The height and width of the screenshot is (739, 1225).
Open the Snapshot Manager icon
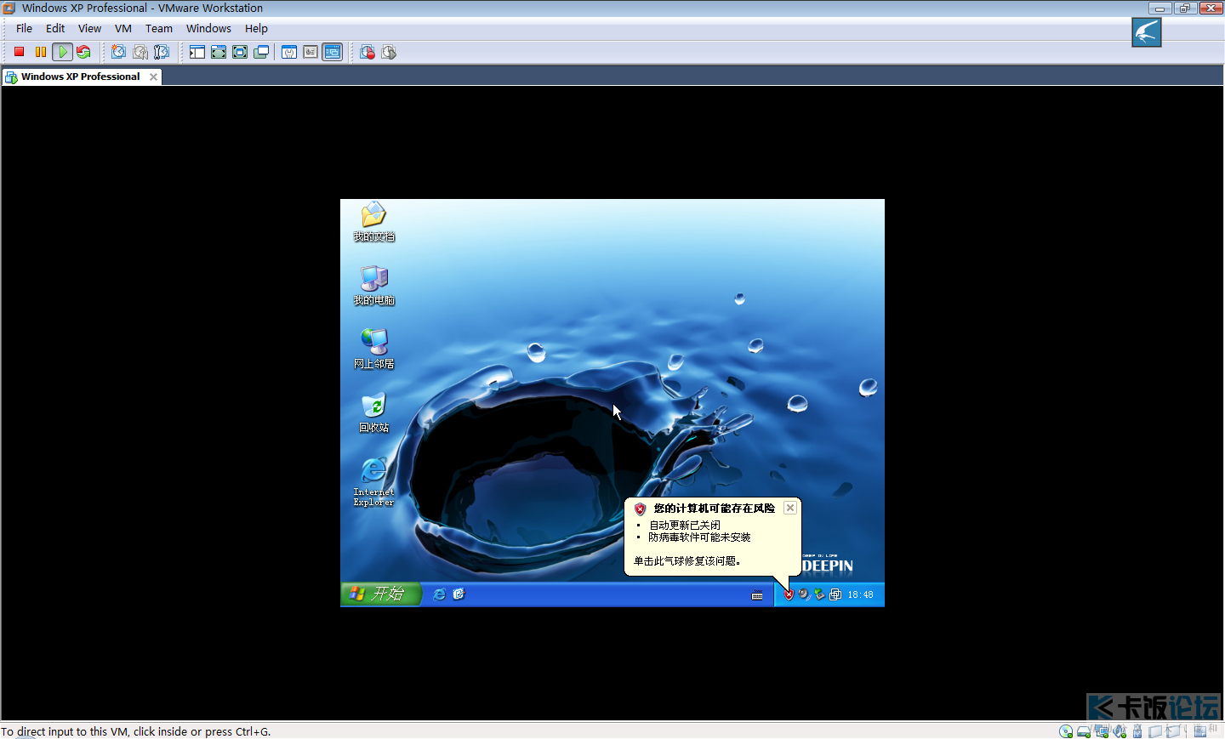(162, 52)
